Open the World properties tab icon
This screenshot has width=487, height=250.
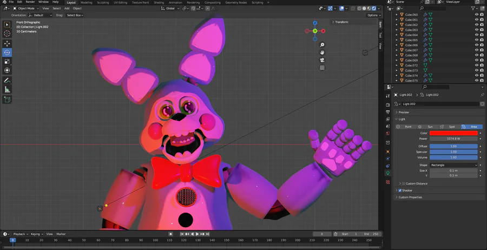point(387,134)
